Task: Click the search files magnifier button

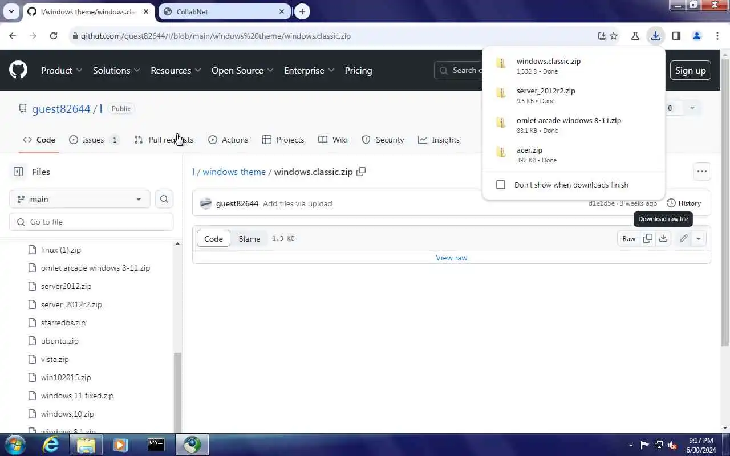Action: pos(164,199)
